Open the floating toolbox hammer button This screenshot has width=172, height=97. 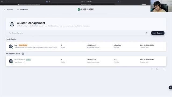click(x=170, y=88)
